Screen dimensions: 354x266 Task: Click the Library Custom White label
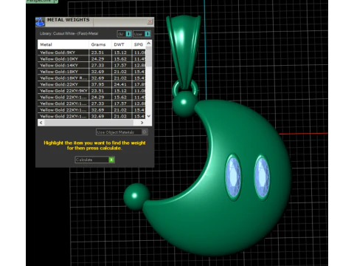click(x=69, y=34)
